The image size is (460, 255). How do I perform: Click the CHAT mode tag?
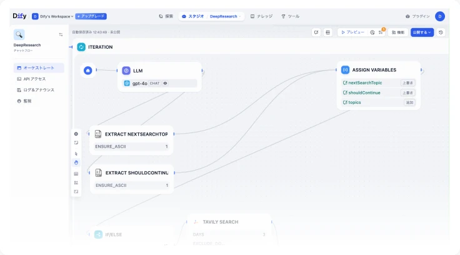pos(154,83)
